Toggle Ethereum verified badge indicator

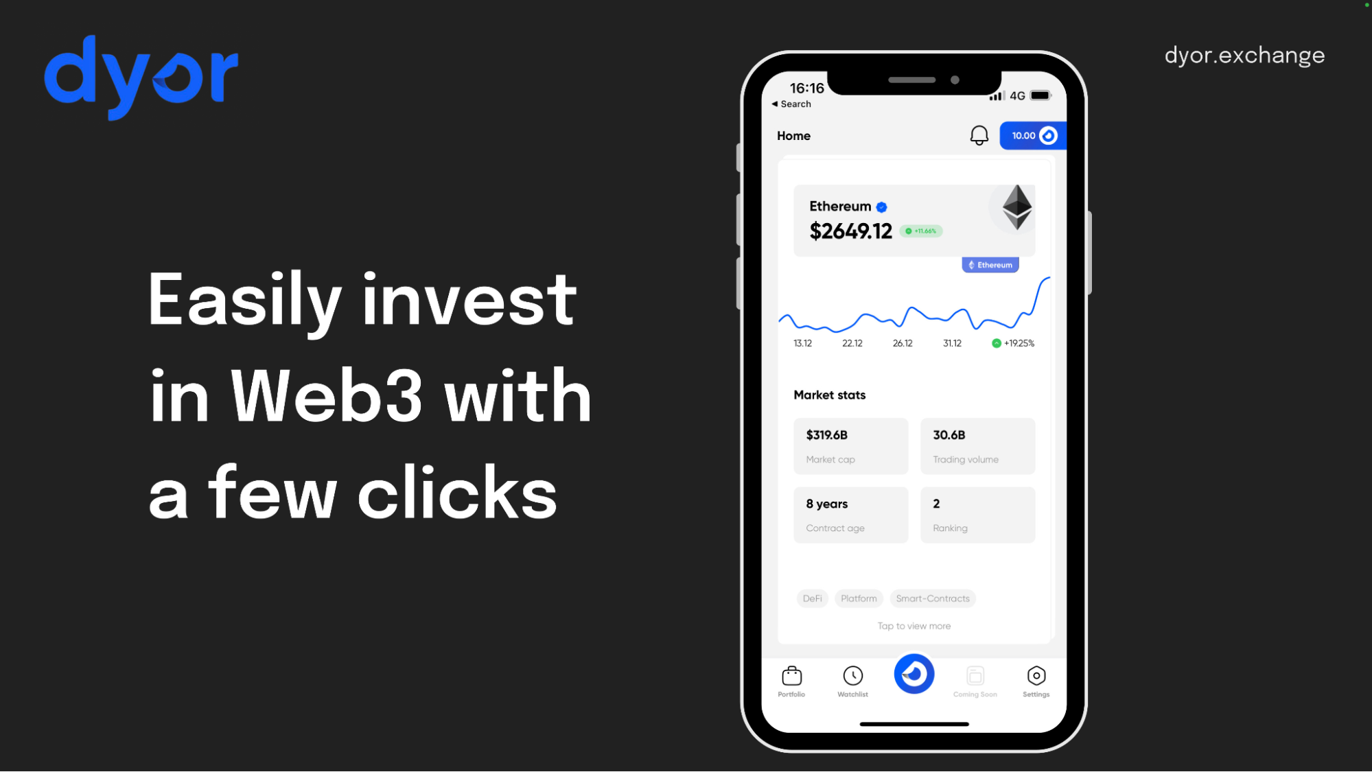tap(882, 207)
